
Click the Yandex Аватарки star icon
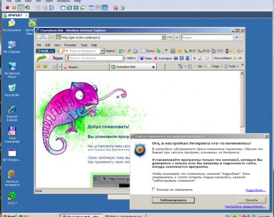tap(156, 58)
